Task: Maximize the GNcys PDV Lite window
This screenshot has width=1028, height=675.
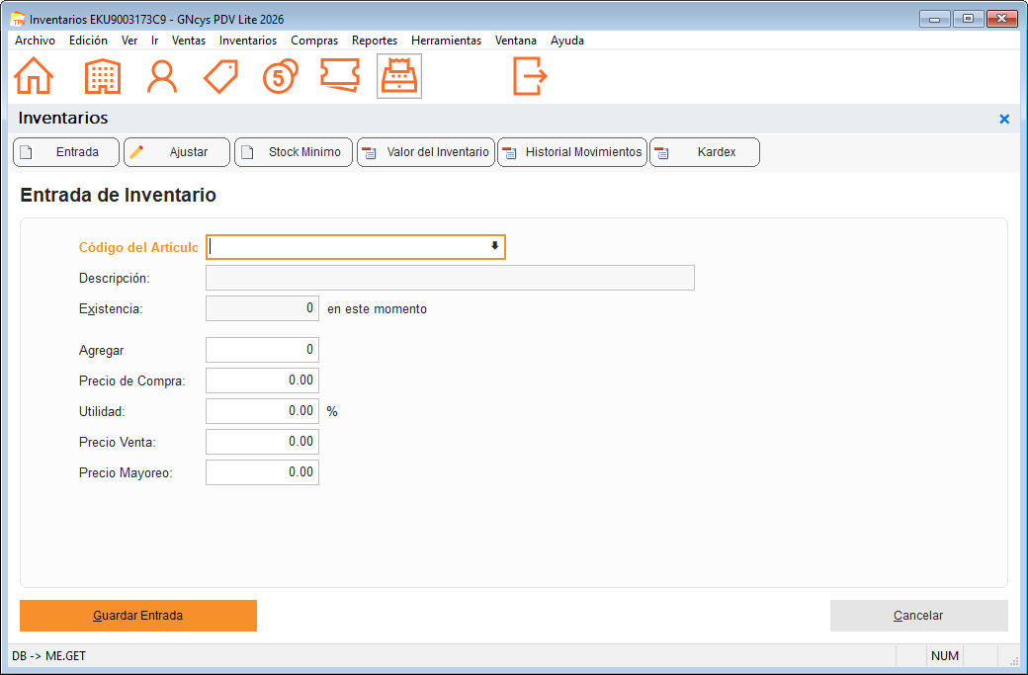Action: click(968, 19)
